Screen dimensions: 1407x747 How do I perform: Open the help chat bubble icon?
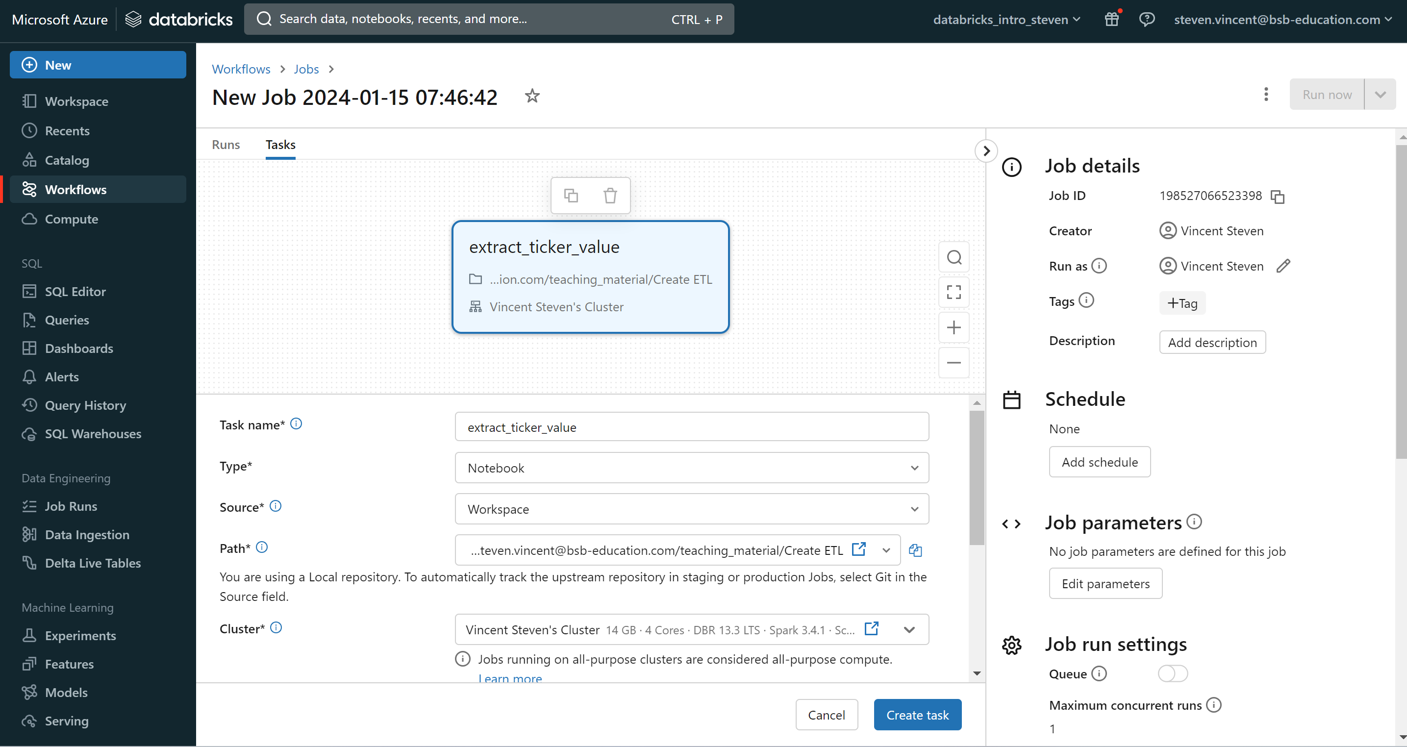(1147, 19)
